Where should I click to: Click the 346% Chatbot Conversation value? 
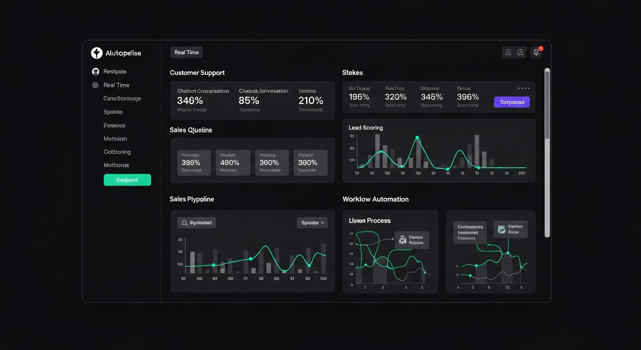(190, 100)
